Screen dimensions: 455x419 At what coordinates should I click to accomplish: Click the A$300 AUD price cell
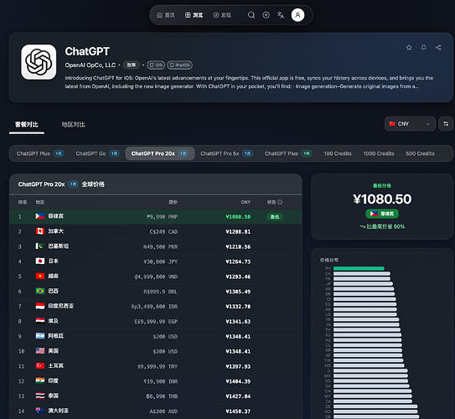163,411
